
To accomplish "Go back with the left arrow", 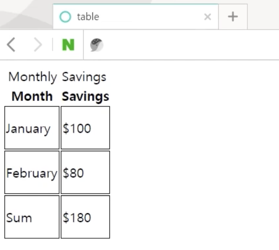I will (11, 45).
